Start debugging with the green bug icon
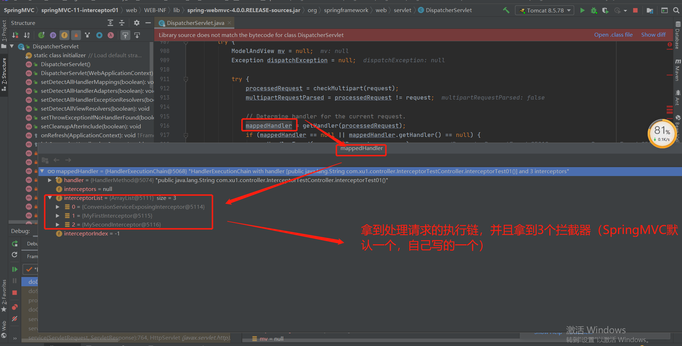The height and width of the screenshot is (346, 682). point(594,10)
